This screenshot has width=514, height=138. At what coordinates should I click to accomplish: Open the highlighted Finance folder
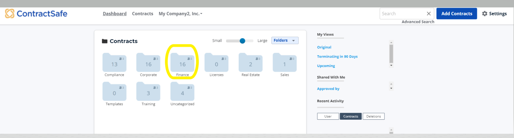tap(182, 62)
